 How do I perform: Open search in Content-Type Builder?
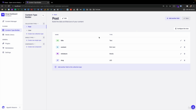pos(43,15)
